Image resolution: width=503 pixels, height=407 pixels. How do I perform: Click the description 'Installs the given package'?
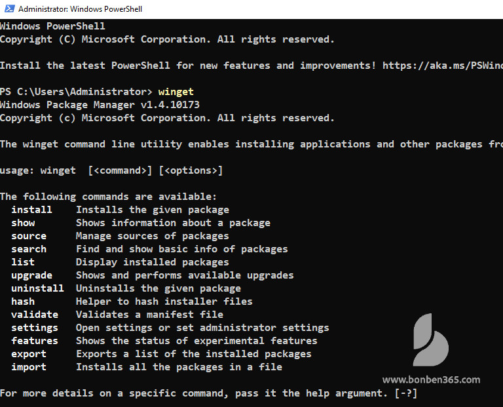[153, 210]
